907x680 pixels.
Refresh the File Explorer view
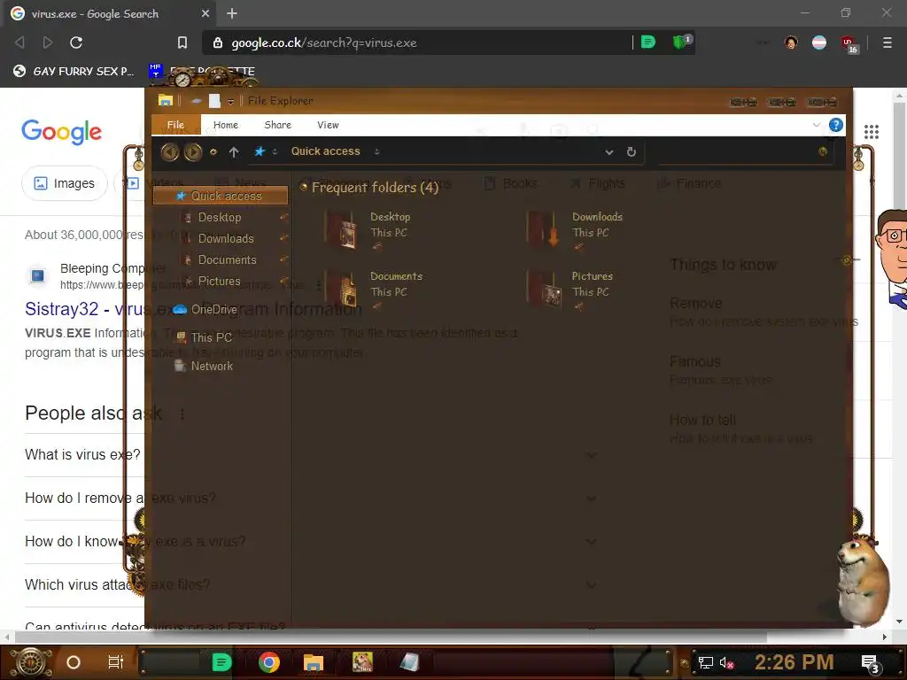[x=631, y=151]
